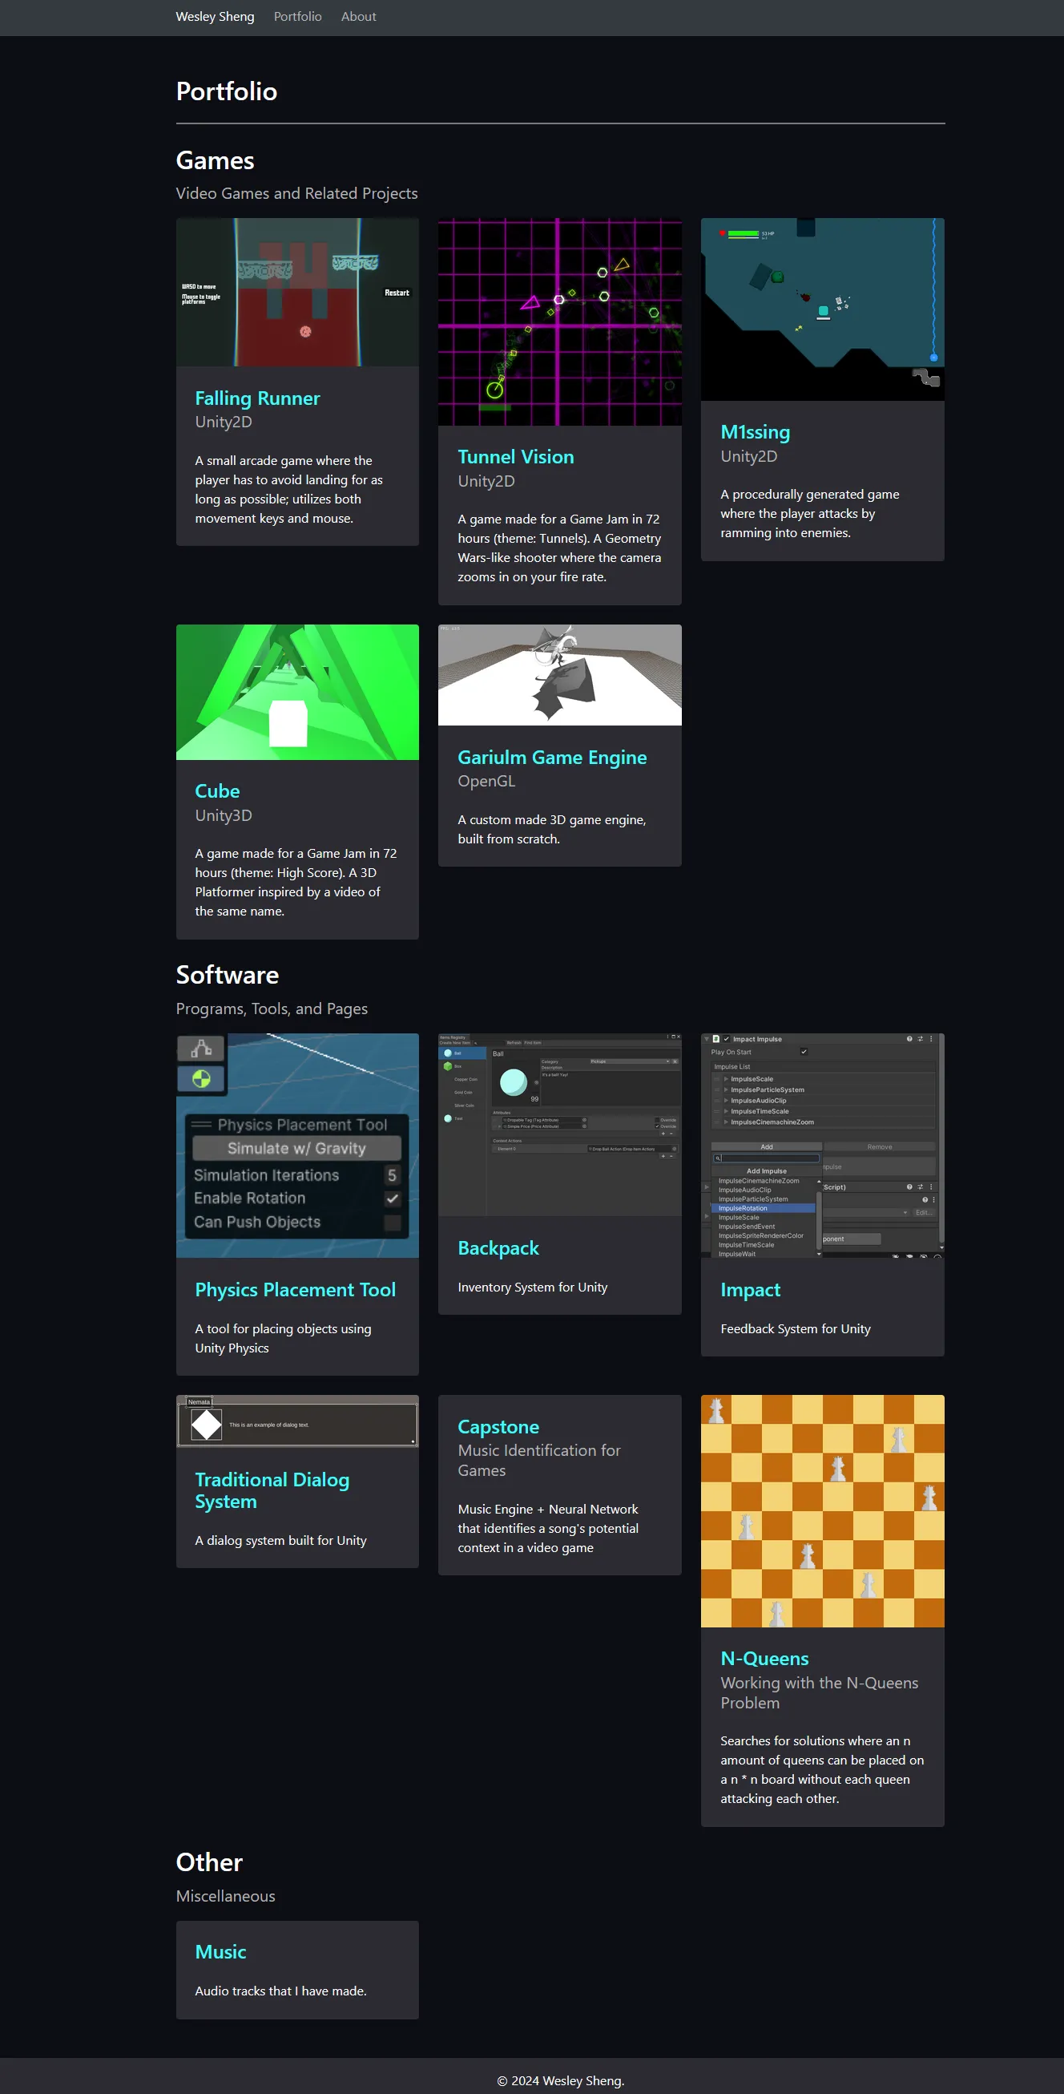Image resolution: width=1064 pixels, height=2094 pixels.
Task: Click 'Unity2D' under Falling Runner
Action: 224,422
